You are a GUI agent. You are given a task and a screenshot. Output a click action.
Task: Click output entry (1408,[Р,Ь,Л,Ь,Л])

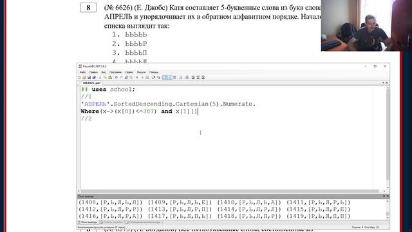(110, 202)
